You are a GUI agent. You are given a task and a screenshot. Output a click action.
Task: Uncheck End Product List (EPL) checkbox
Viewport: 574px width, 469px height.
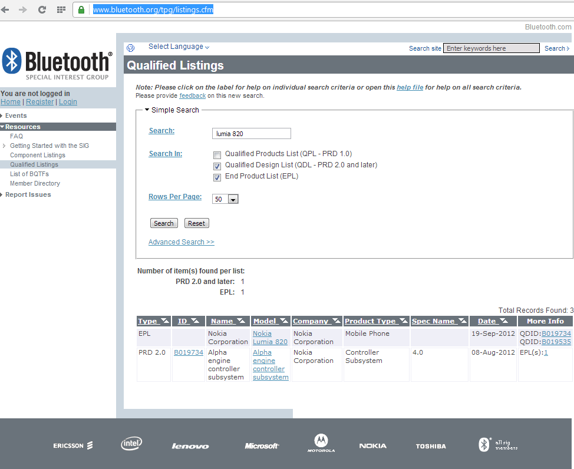217,177
